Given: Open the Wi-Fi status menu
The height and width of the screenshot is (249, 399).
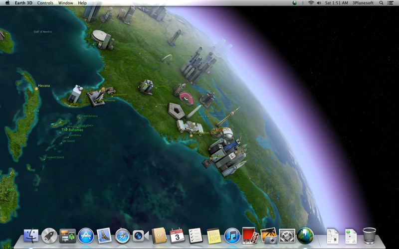Looking at the screenshot, I should click(x=311, y=3).
